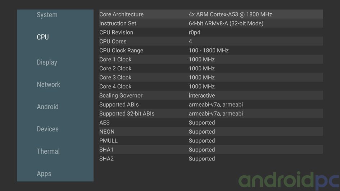Image resolution: width=340 pixels, height=191 pixels.
Task: Go to the Android section
Action: (x=47, y=107)
